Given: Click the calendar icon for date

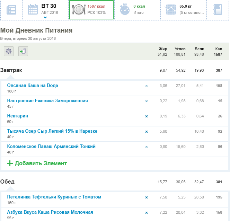Looking at the screenshot, I should [33, 10].
